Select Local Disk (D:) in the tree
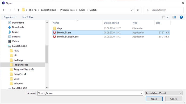The height and width of the screenshot is (104, 186). 19,88
